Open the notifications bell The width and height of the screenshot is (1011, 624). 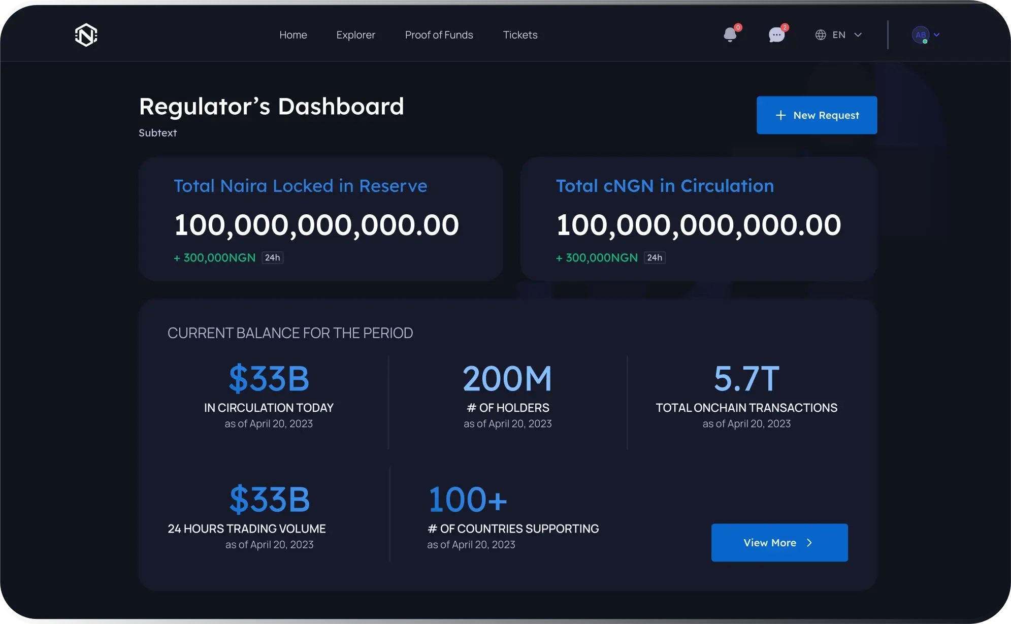tap(730, 35)
